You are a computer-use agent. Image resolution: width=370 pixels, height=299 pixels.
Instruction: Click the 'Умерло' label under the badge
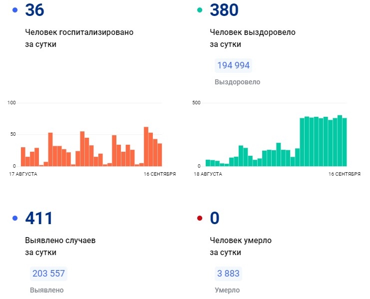227,290
